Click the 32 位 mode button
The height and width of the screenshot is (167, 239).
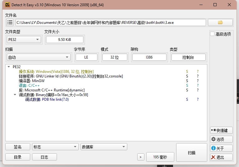pos(115,57)
